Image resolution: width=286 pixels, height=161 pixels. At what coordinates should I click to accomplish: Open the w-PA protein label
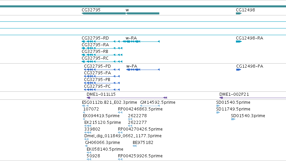click(x=132, y=66)
